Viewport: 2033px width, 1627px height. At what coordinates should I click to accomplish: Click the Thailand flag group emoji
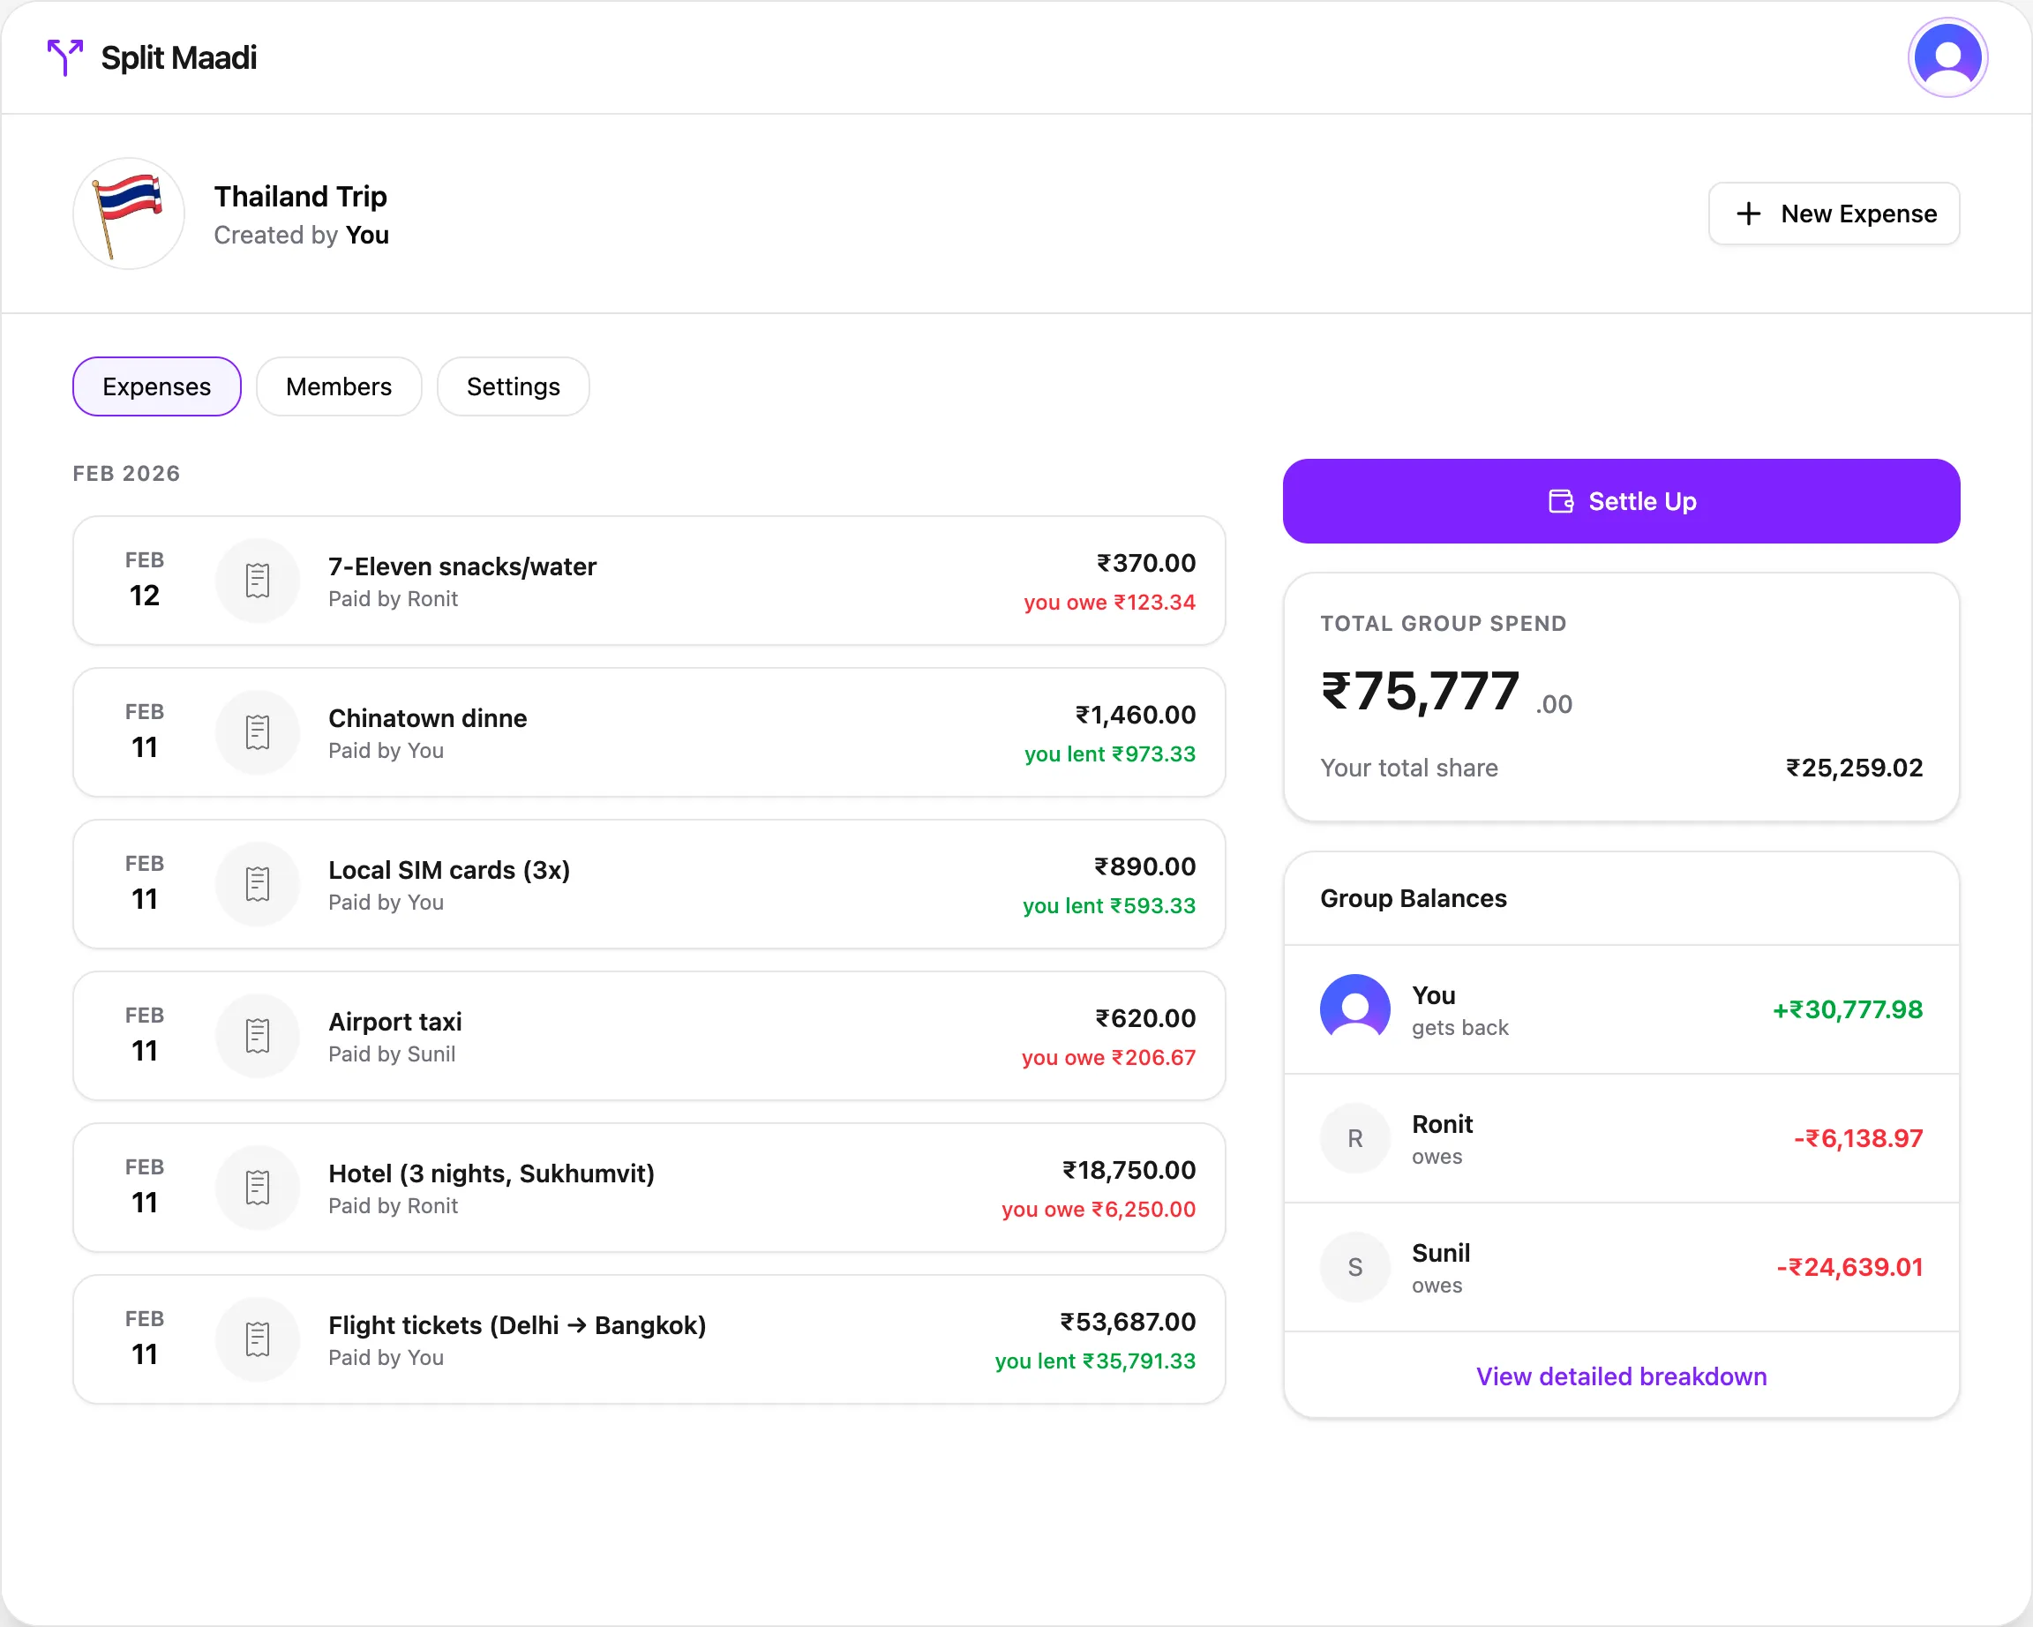pos(128,213)
